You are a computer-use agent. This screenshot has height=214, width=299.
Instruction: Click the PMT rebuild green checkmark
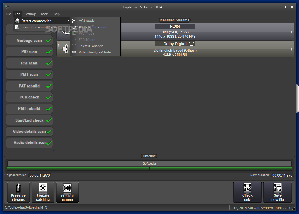[x=49, y=109]
